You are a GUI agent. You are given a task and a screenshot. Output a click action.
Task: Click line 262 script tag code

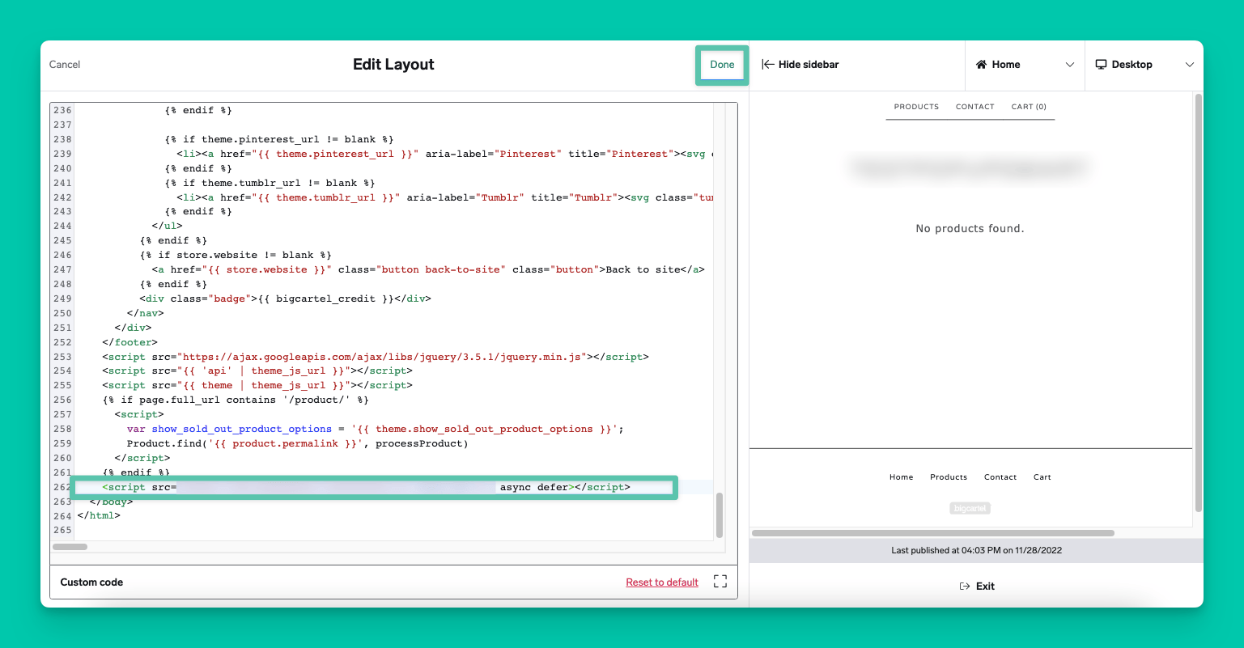pyautogui.click(x=366, y=487)
